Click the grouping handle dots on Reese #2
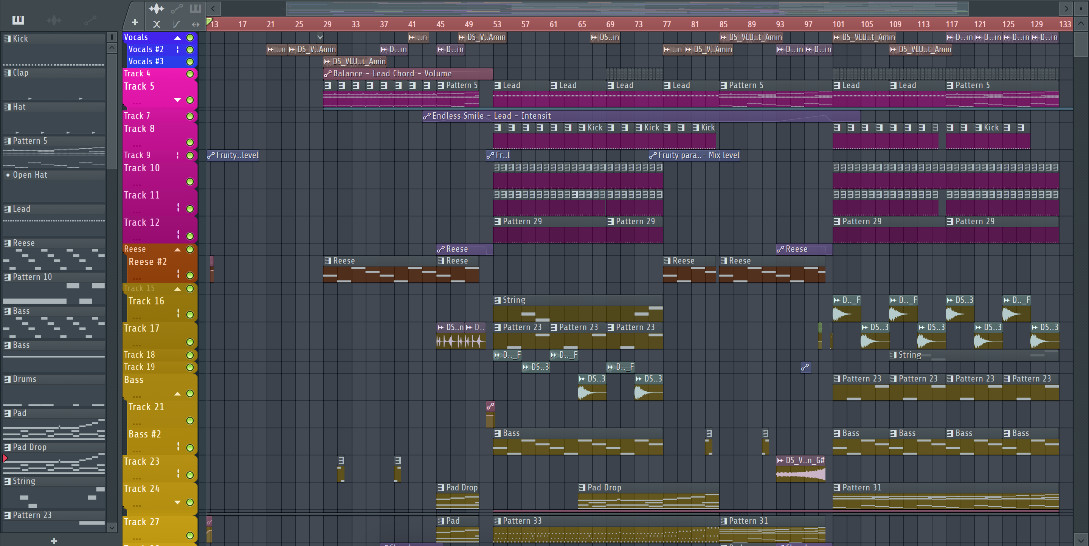Screen dimensions: 1089x546 click(178, 274)
